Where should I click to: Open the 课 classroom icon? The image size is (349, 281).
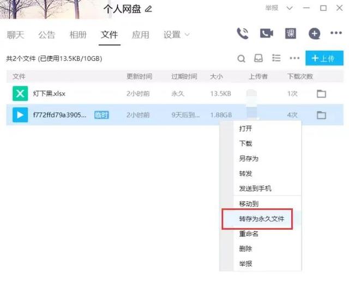tap(291, 34)
